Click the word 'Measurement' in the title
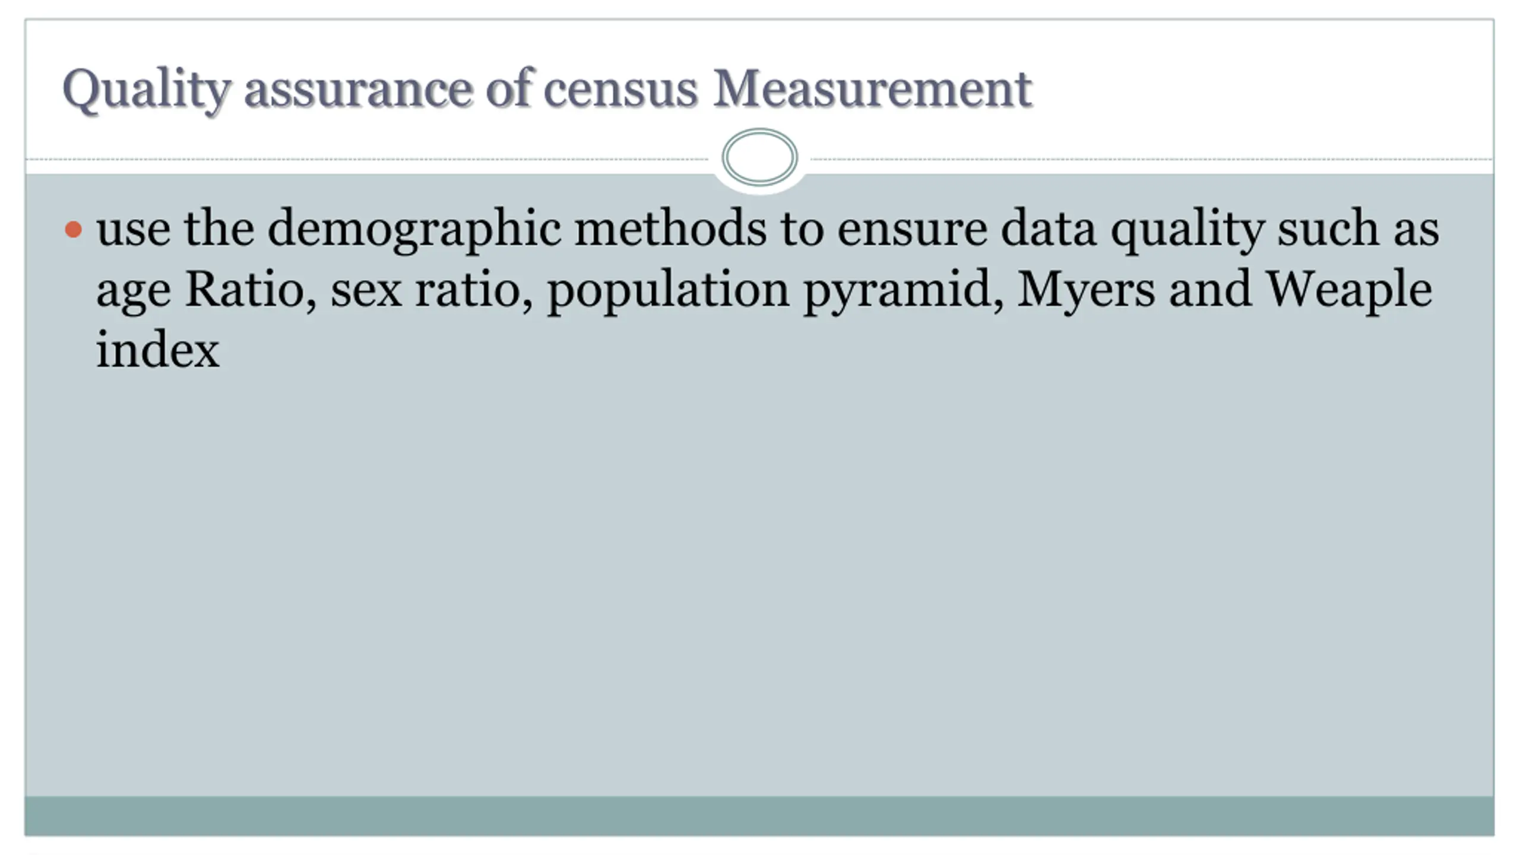Image resolution: width=1520 pixels, height=855 pixels. tap(872, 89)
